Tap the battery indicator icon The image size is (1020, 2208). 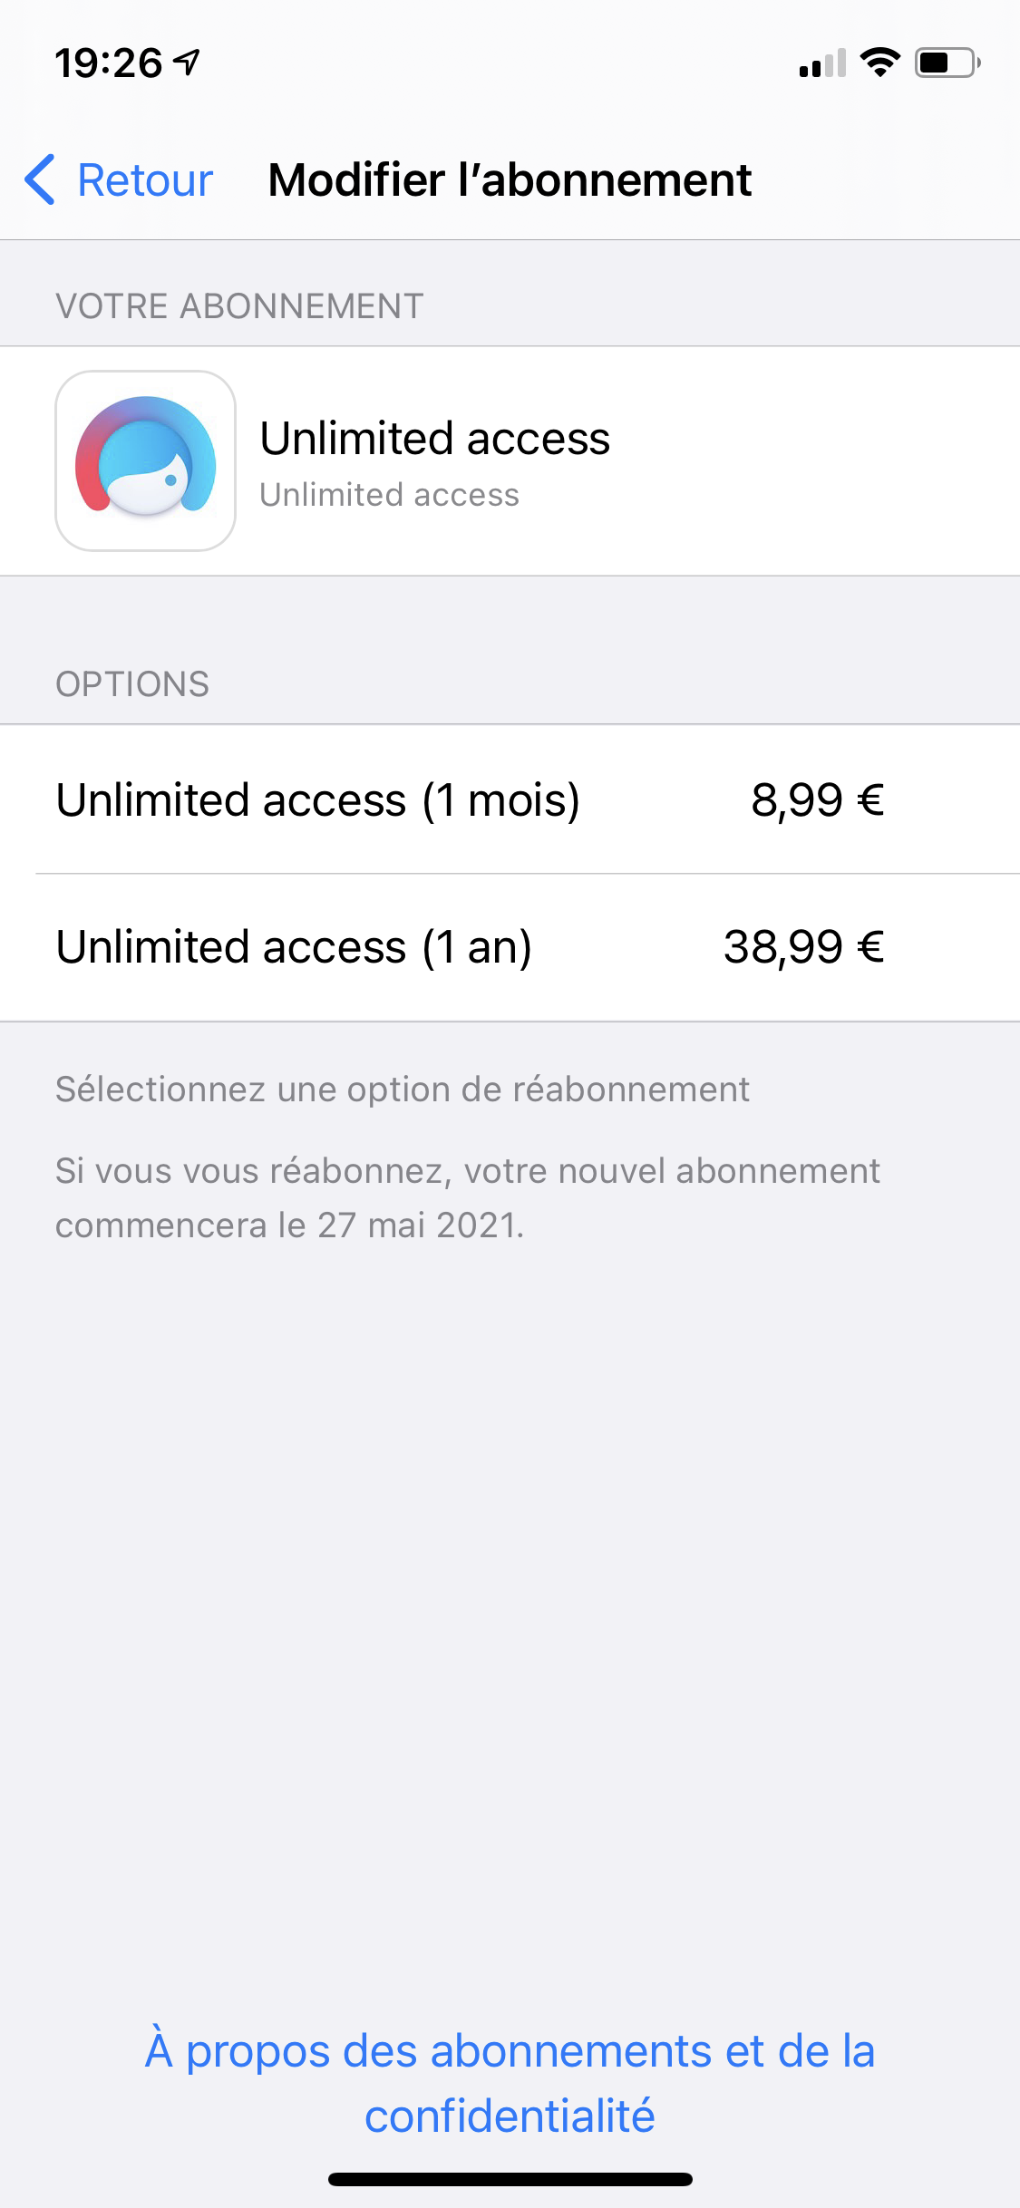pos(947,63)
